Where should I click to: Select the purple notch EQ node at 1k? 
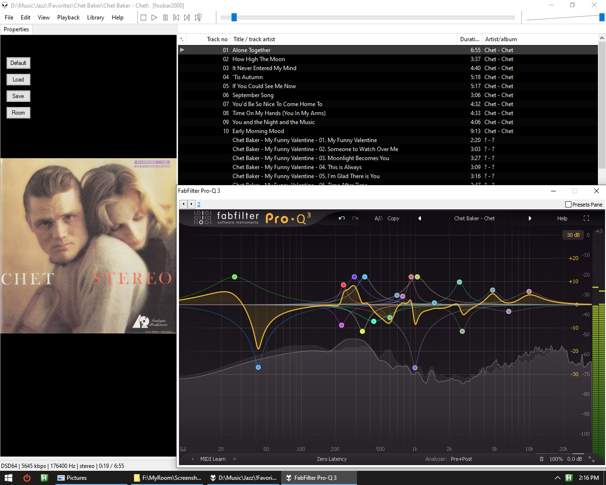click(415, 368)
